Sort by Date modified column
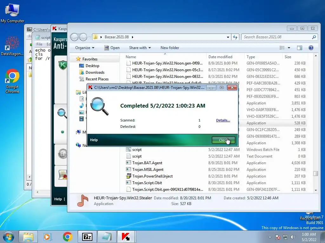 pos(220,57)
